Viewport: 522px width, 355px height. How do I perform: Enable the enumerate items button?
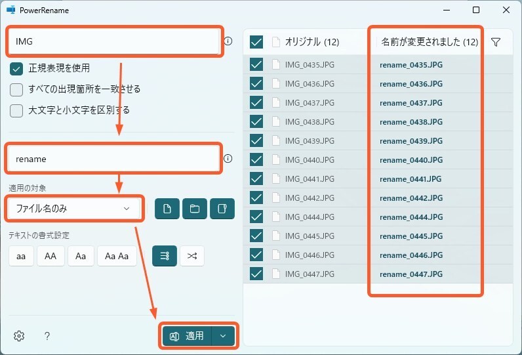pos(165,256)
